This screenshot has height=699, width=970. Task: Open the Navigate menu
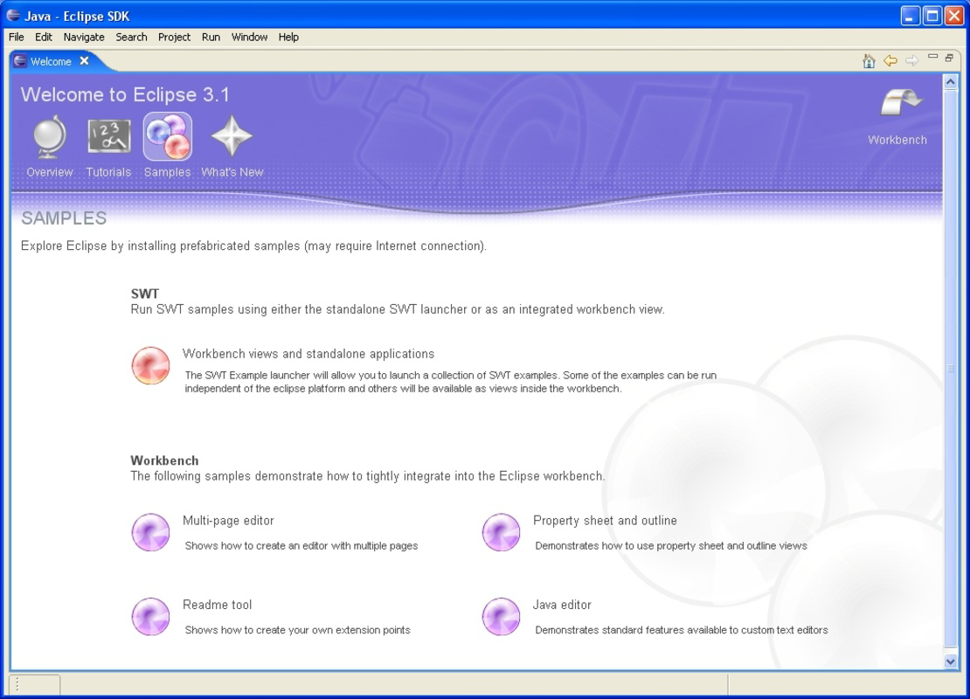pyautogui.click(x=83, y=37)
